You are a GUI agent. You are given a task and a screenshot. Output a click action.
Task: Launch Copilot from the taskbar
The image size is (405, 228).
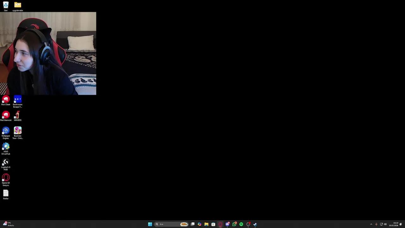tap(199, 224)
